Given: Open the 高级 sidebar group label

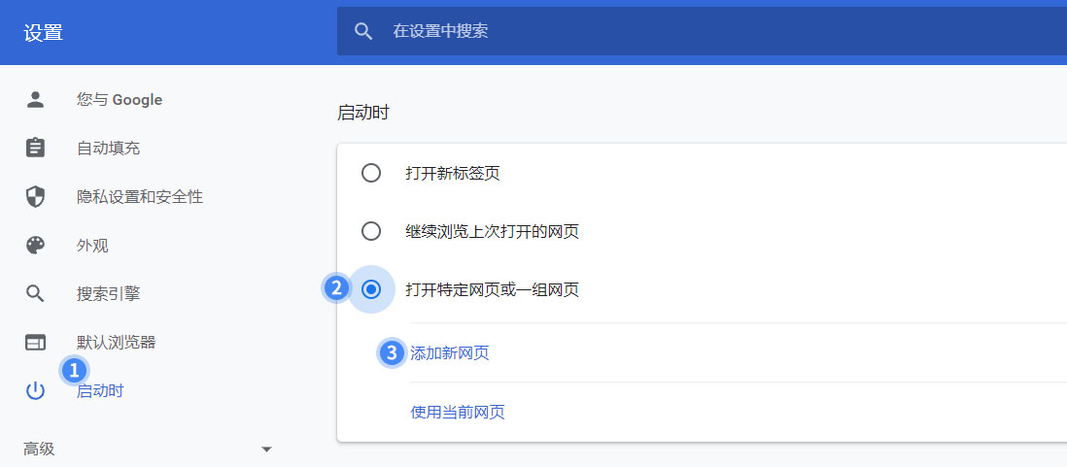Looking at the screenshot, I should point(39,449).
